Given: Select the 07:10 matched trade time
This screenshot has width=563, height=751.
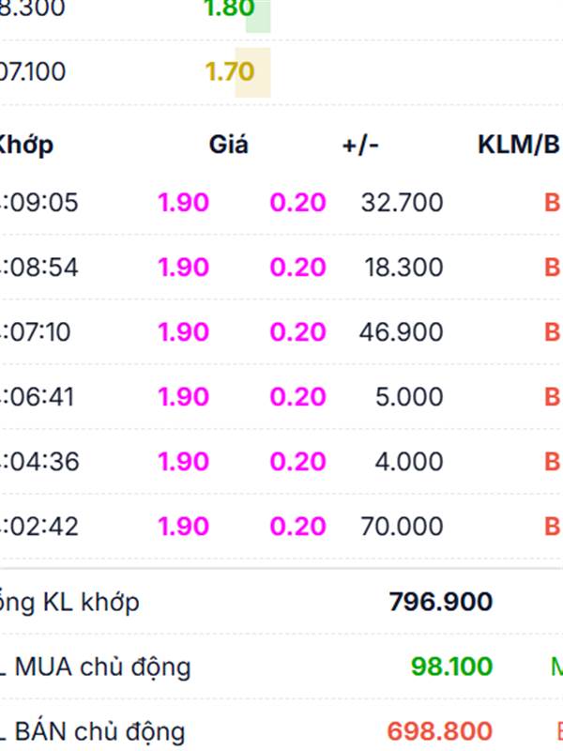Looking at the screenshot, I should click(x=38, y=332).
